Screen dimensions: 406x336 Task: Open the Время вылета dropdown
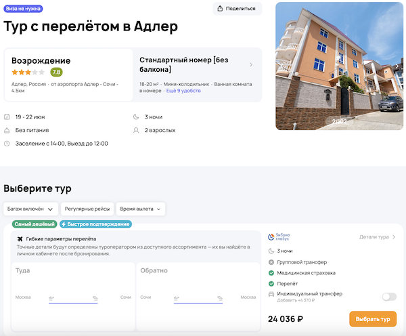(140, 209)
